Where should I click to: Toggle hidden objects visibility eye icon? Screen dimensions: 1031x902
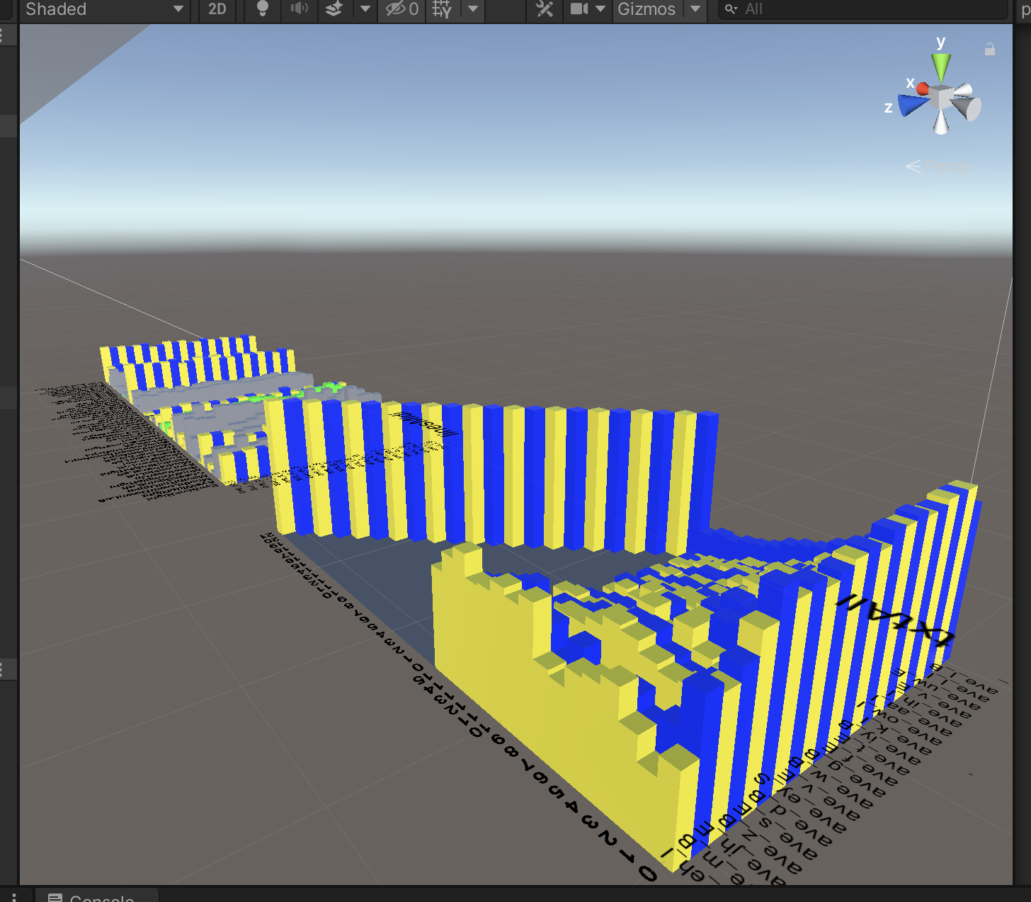(401, 9)
